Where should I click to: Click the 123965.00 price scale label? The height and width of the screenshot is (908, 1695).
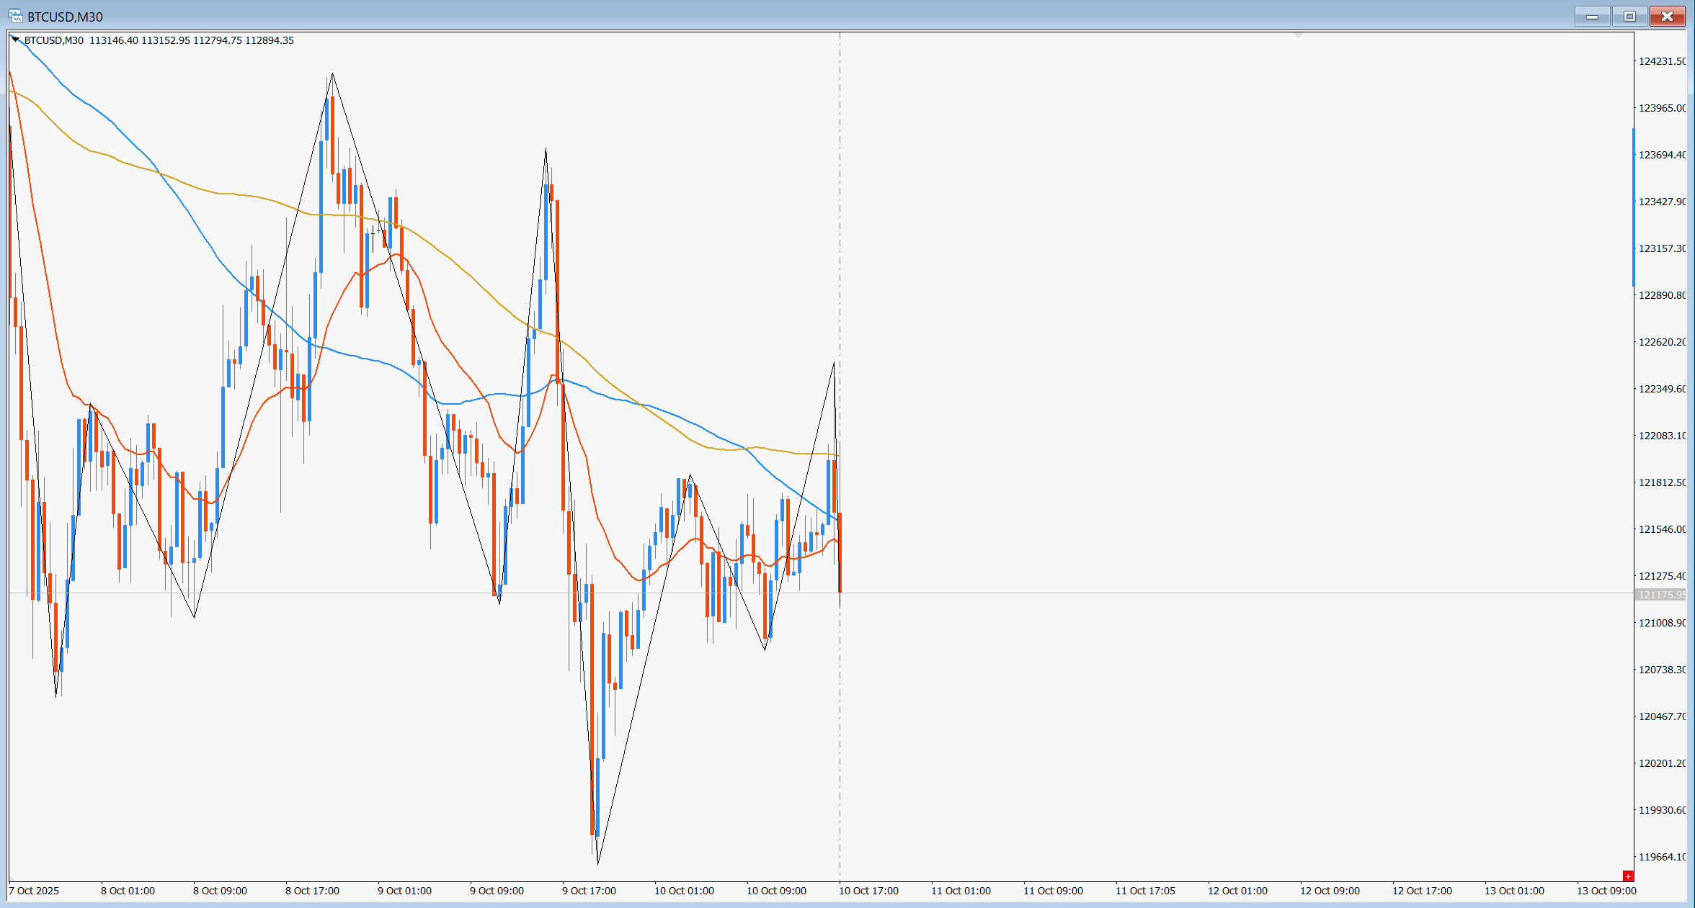(x=1662, y=108)
